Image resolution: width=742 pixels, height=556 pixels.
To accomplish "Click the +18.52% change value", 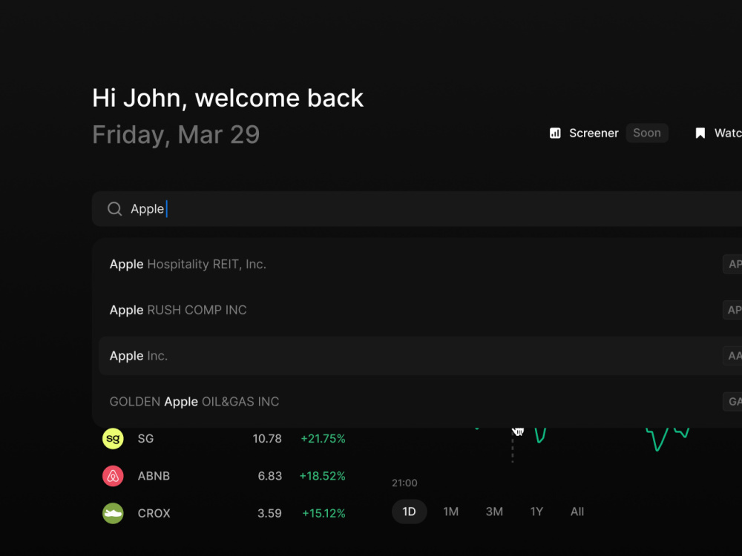I will click(x=322, y=476).
